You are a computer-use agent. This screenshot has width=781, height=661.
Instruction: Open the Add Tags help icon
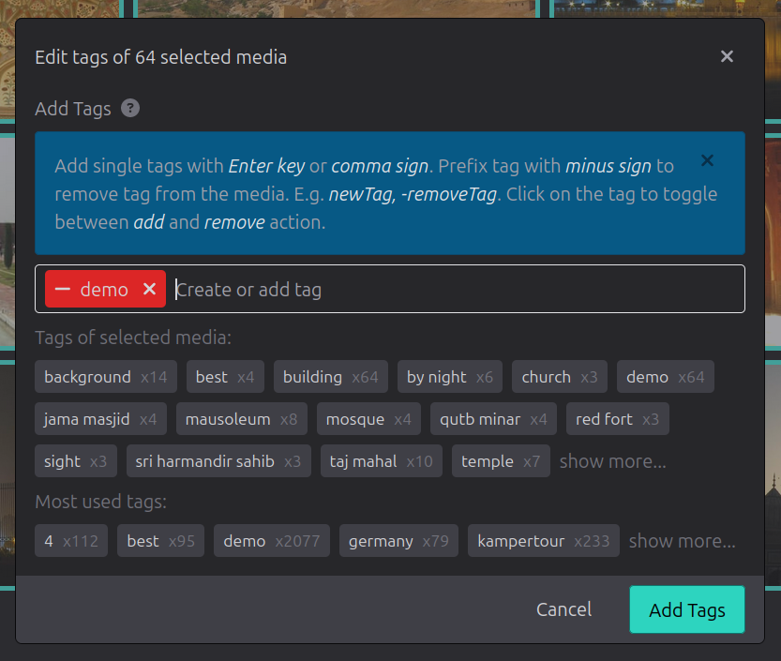click(129, 108)
